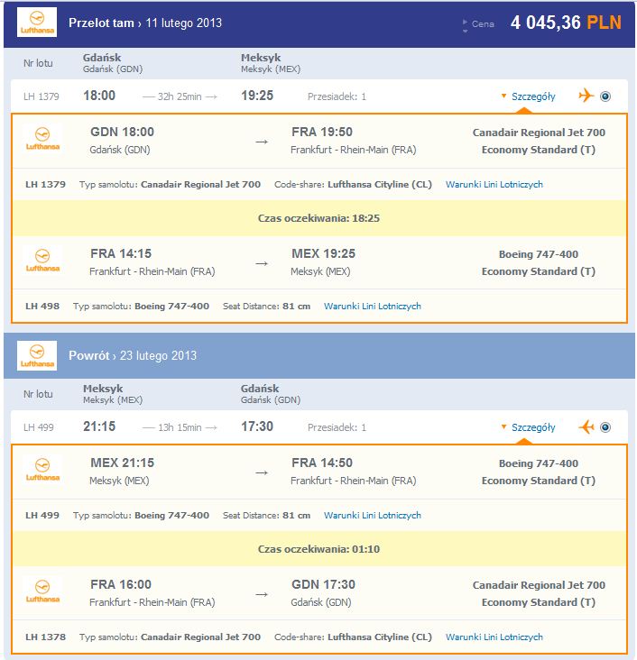Click the Lufthansa logo in Powrót header
Screen dimensions: 637x660
[37, 355]
